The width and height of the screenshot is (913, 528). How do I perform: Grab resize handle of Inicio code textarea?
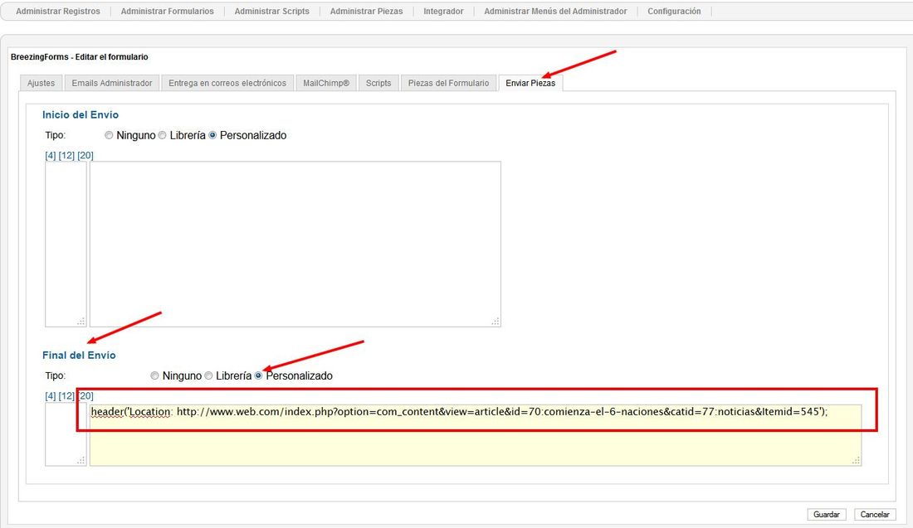pos(496,322)
